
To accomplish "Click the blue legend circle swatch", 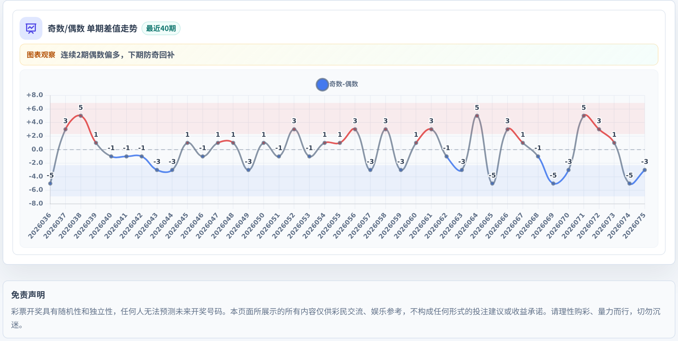I will tap(322, 84).
